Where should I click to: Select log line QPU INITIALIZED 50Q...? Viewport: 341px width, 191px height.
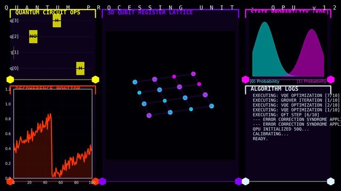point(281,129)
